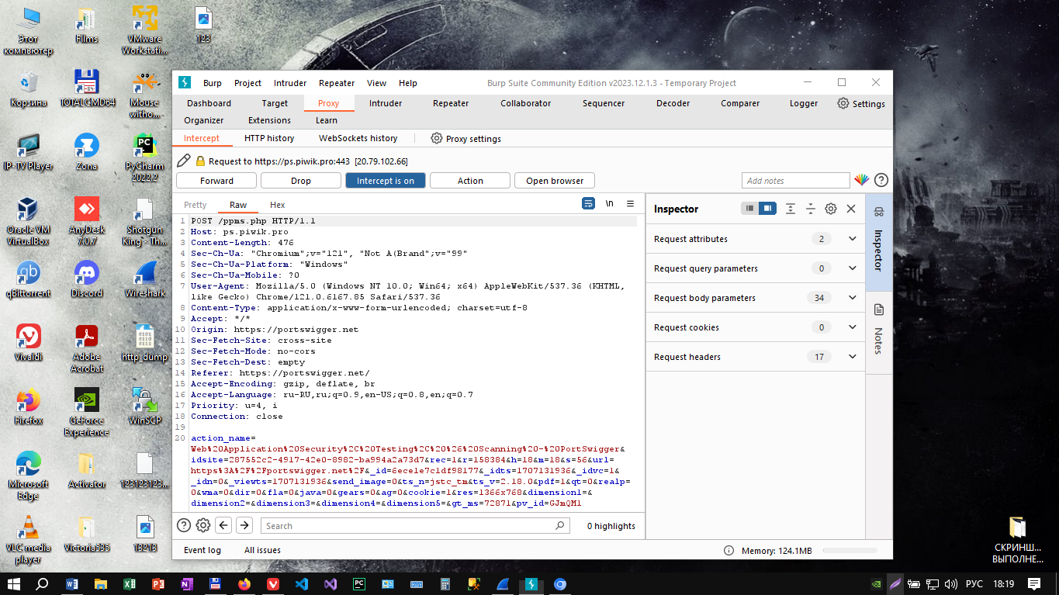Open the Intruder menu in the menu bar
Viewport: 1059px width, 595px height.
point(290,83)
